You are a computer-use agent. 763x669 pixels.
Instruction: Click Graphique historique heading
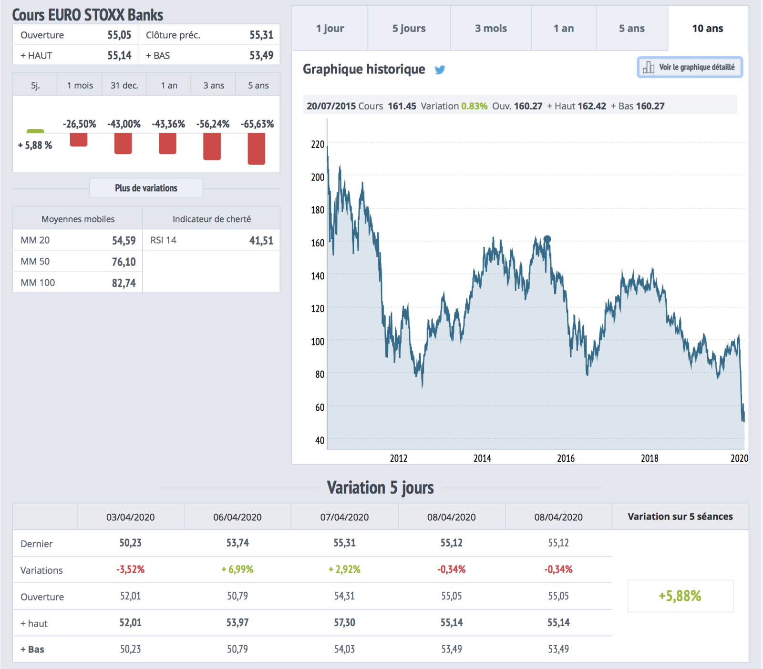364,69
